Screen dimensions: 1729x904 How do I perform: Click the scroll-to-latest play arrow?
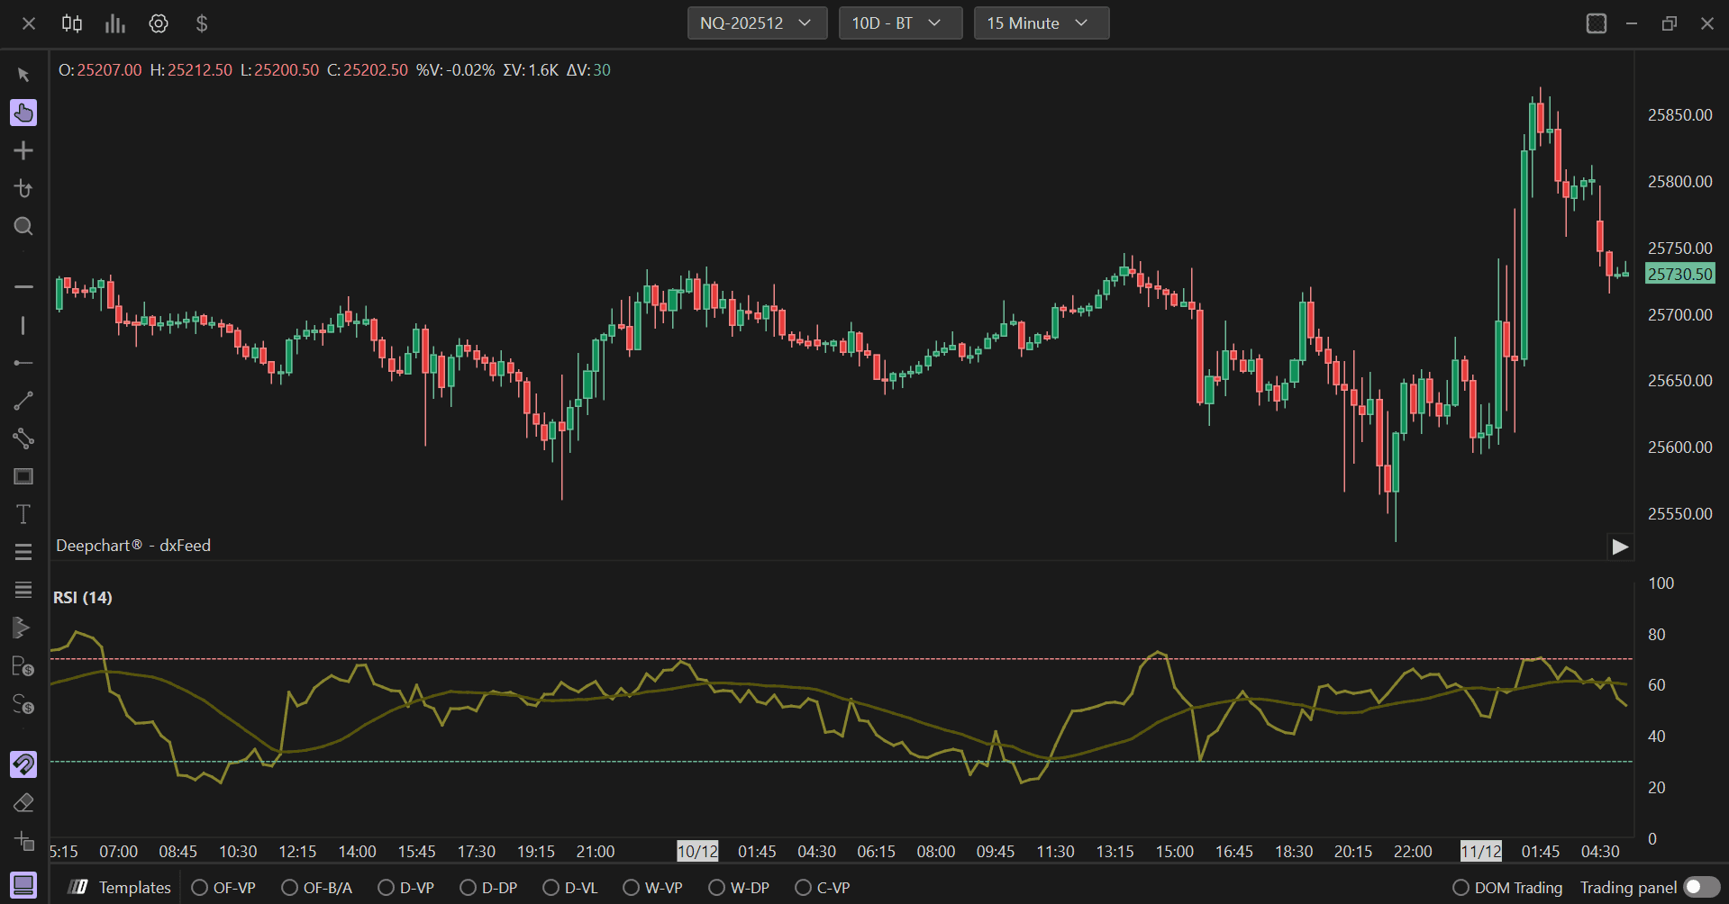[x=1620, y=547]
